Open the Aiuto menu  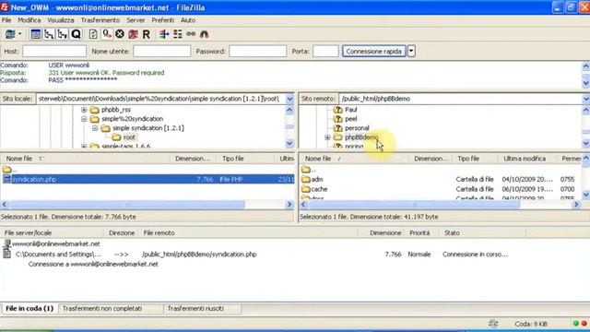point(188,20)
